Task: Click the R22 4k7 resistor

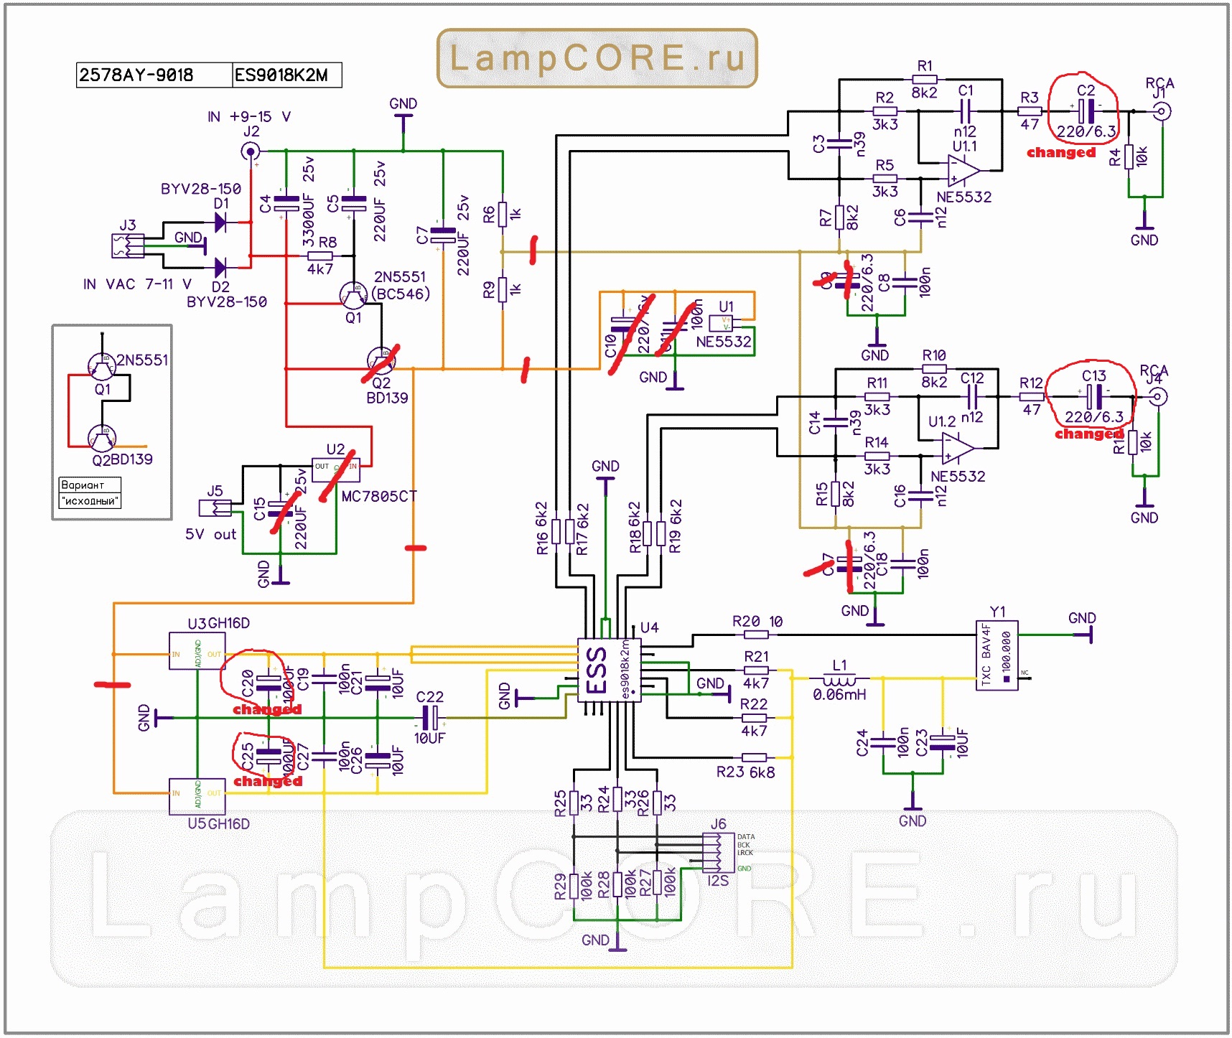Action: click(x=754, y=718)
